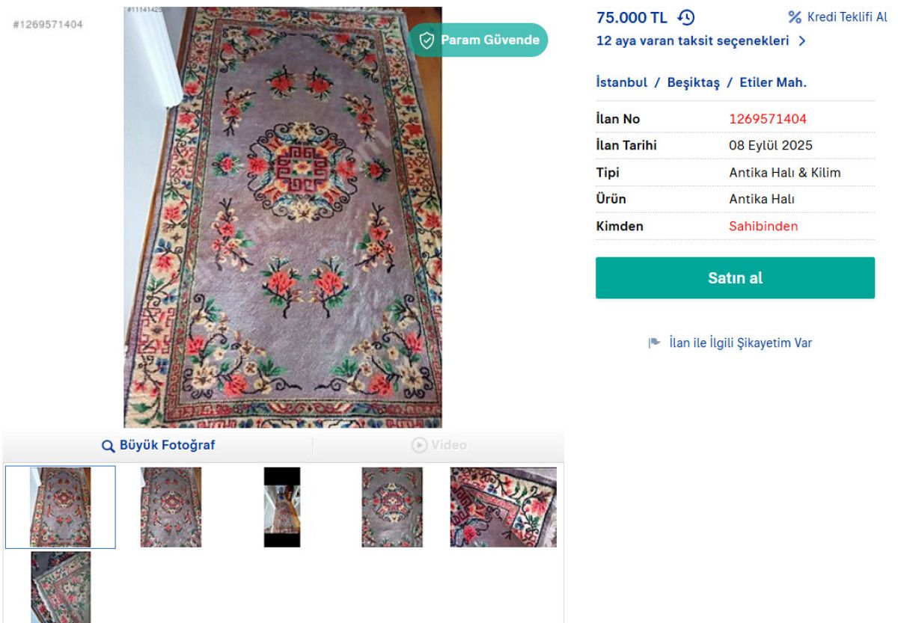This screenshot has width=898, height=623.
Task: Click the Video play icon
Action: tap(419, 446)
